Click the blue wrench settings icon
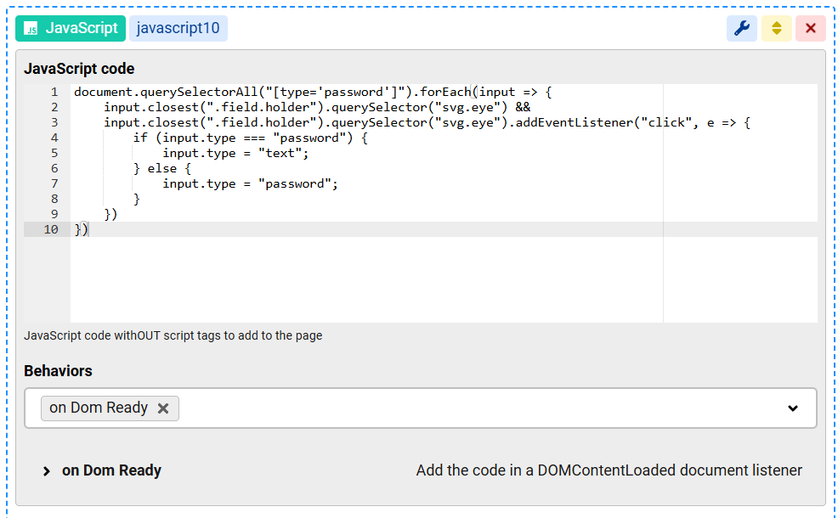The height and width of the screenshot is (518, 838). click(741, 28)
